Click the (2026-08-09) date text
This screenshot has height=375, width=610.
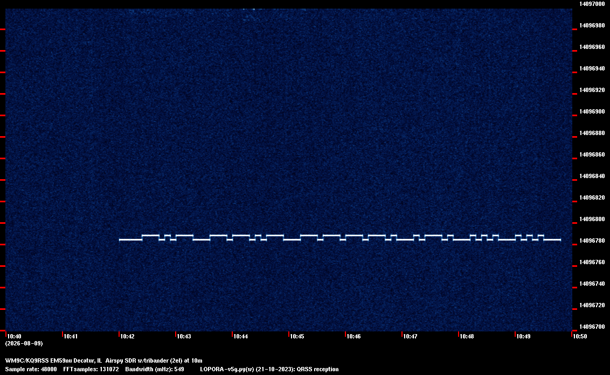coord(24,343)
